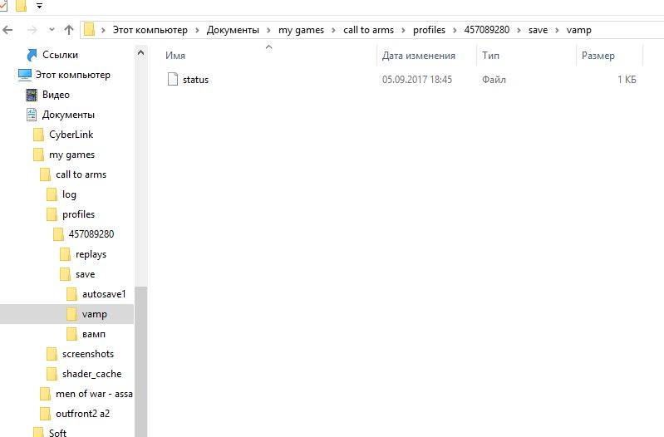Open "Документы" in the navigation tree
The image size is (664, 437).
(68, 115)
